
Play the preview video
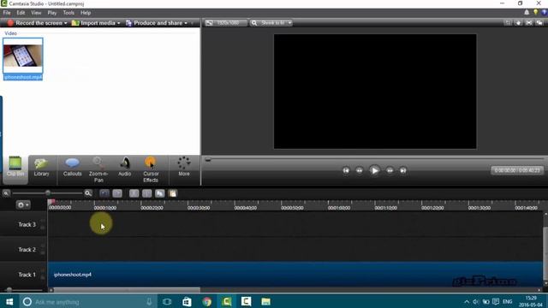click(x=374, y=170)
